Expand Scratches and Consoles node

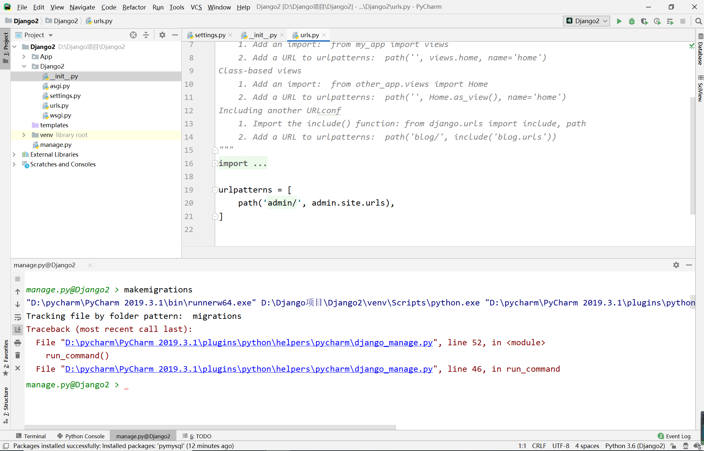coord(14,164)
